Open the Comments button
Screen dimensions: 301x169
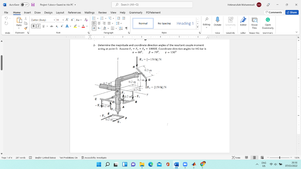(273, 12)
